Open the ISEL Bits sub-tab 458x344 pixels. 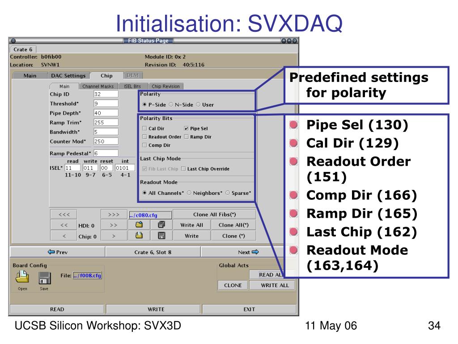coord(132,86)
